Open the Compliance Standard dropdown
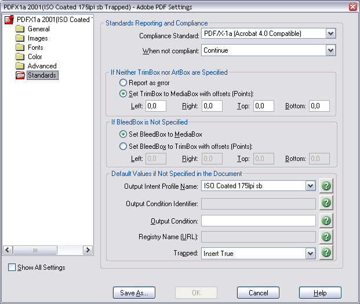The width and height of the screenshot is (360, 304). click(330, 34)
